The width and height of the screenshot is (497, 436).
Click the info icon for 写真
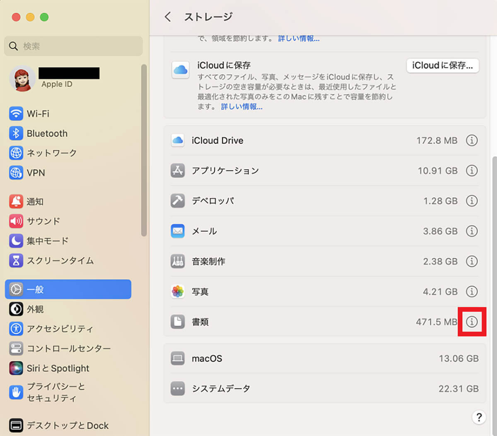coord(472,291)
